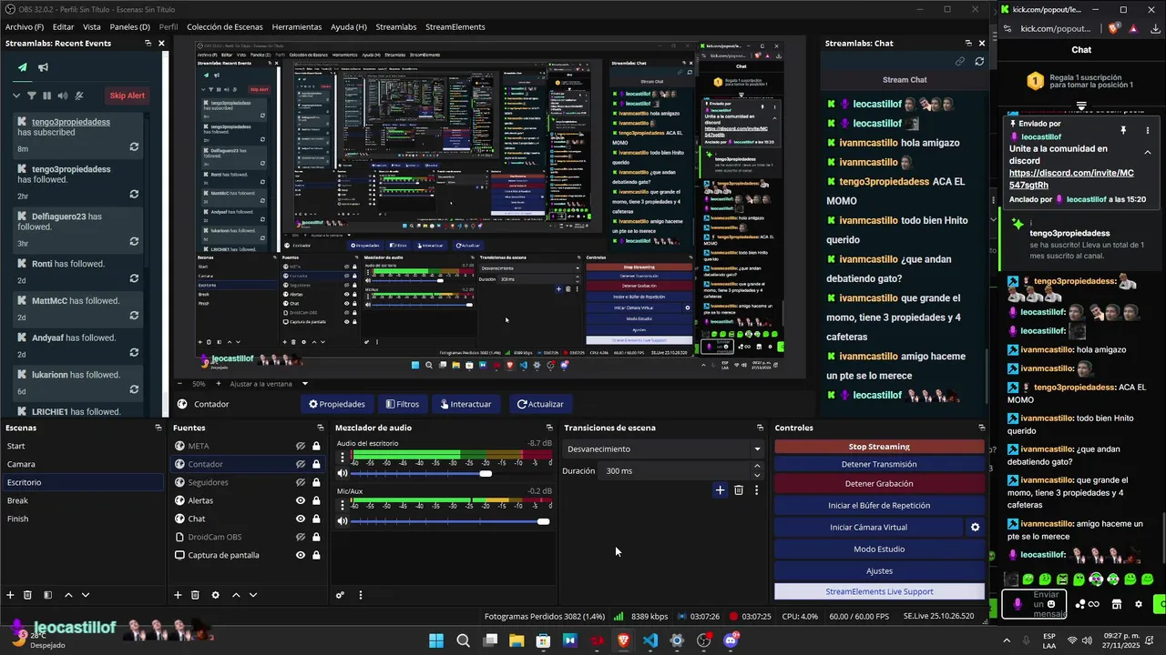Open the transition properties three-dot menu
Viewport: 1166px width, 655px height.
(756, 490)
